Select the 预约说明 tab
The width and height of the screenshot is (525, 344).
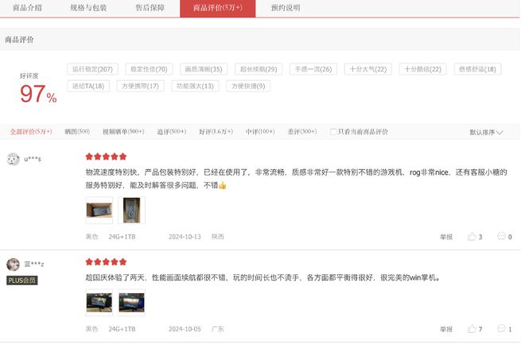286,8
